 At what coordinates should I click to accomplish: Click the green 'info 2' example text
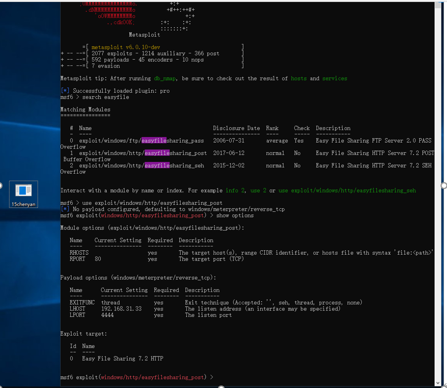235,191
